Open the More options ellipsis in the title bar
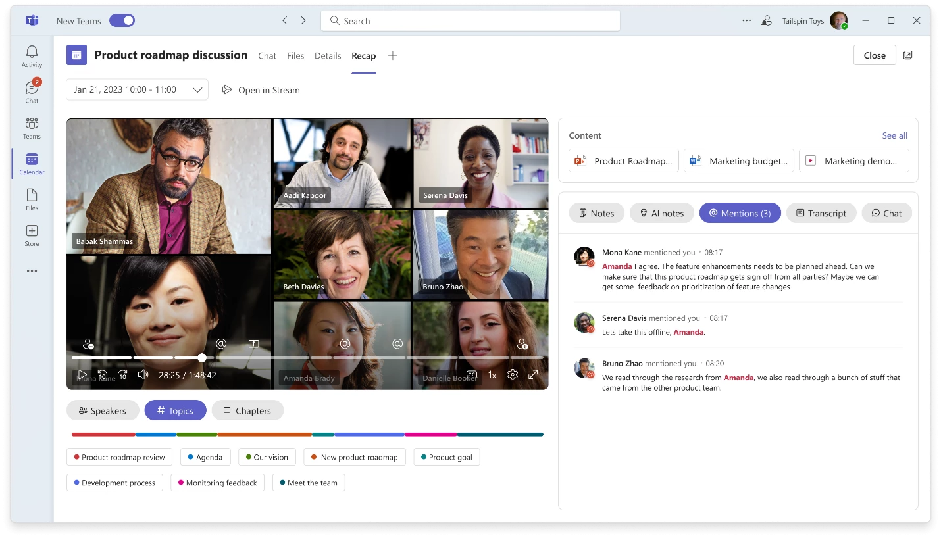 (x=746, y=20)
